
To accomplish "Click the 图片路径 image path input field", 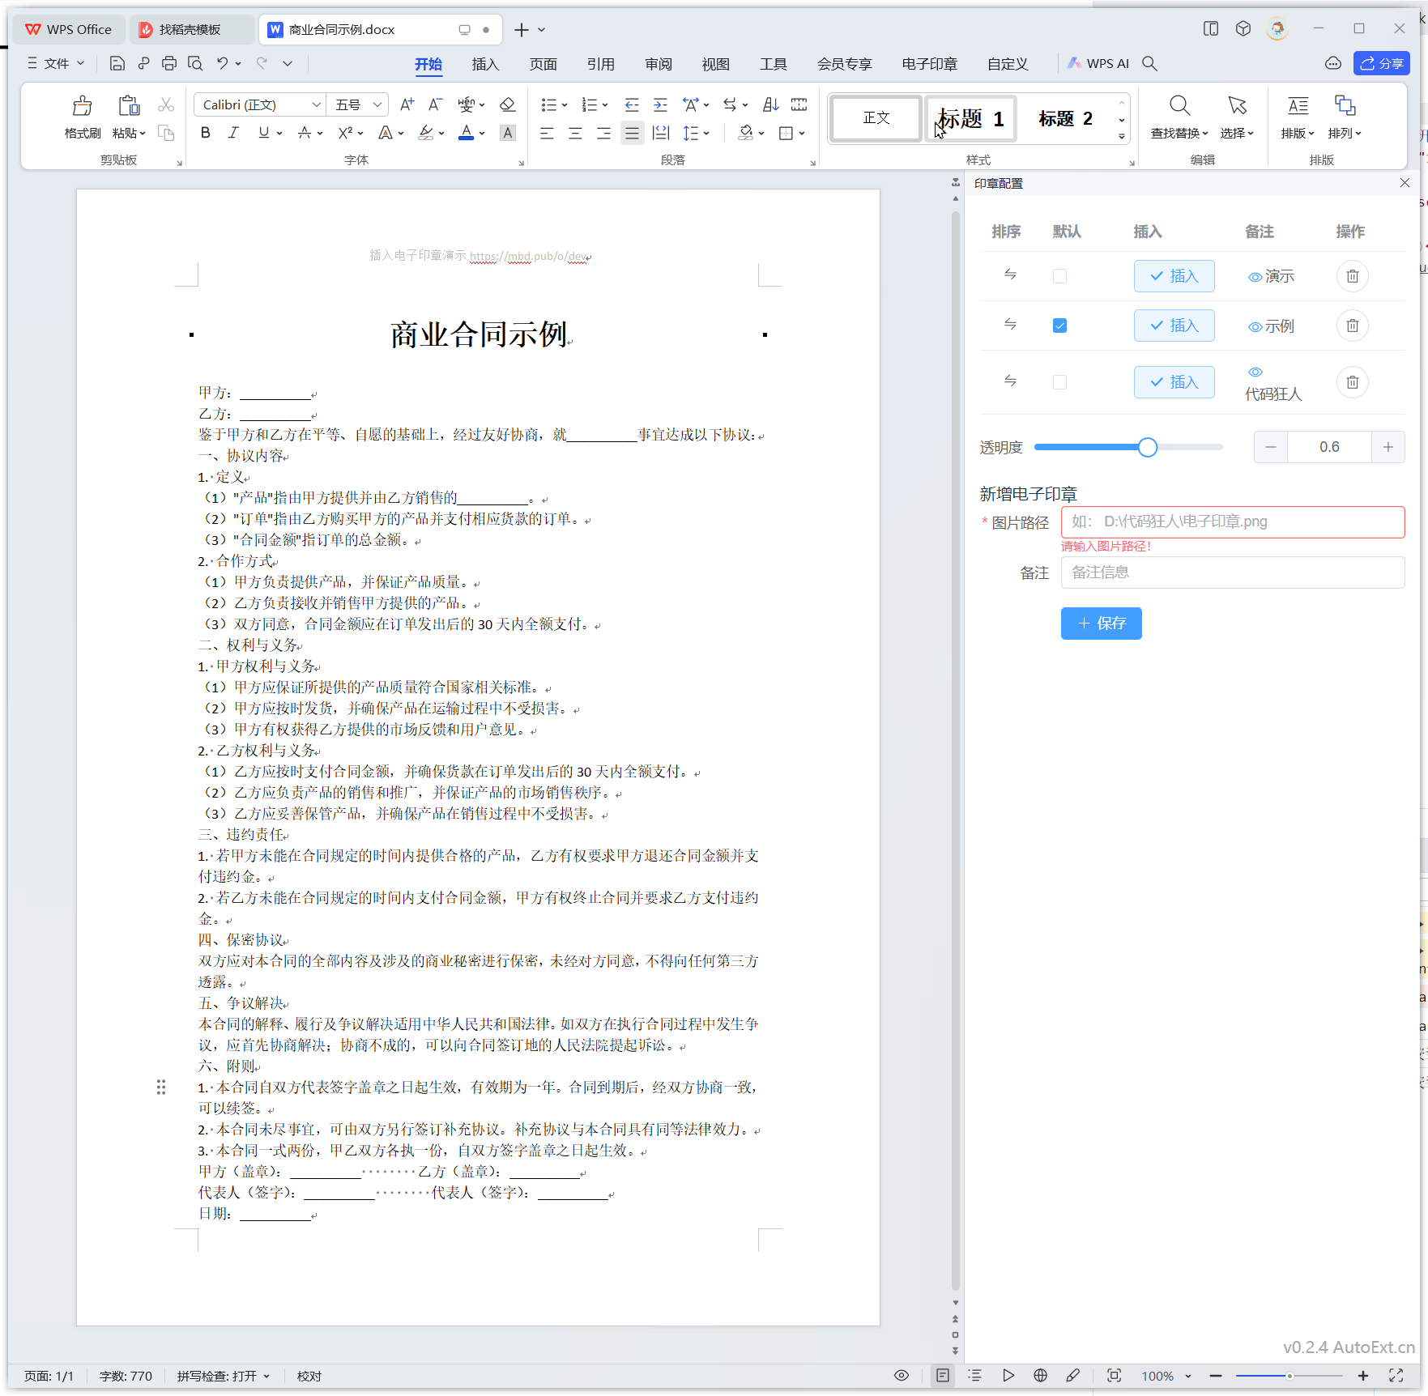I will point(1232,522).
